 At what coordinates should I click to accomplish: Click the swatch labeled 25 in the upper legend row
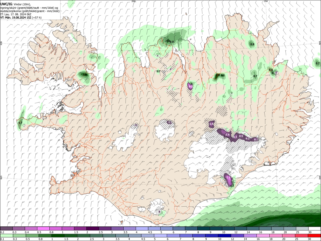[302, 229]
